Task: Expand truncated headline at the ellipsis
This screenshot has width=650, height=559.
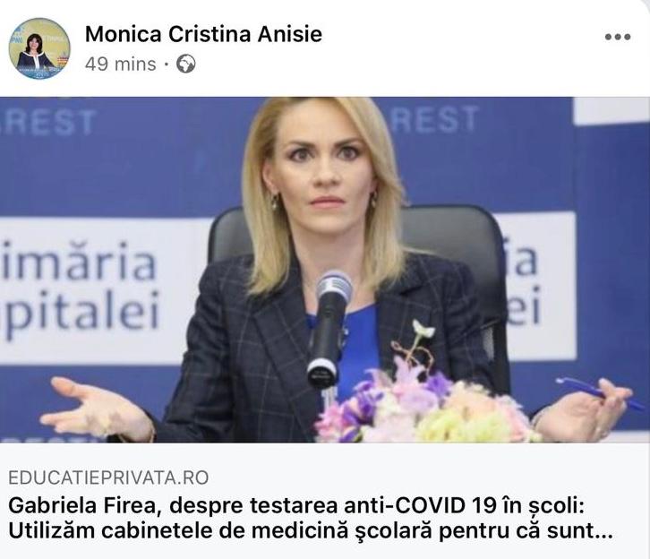Action: tap(603, 532)
